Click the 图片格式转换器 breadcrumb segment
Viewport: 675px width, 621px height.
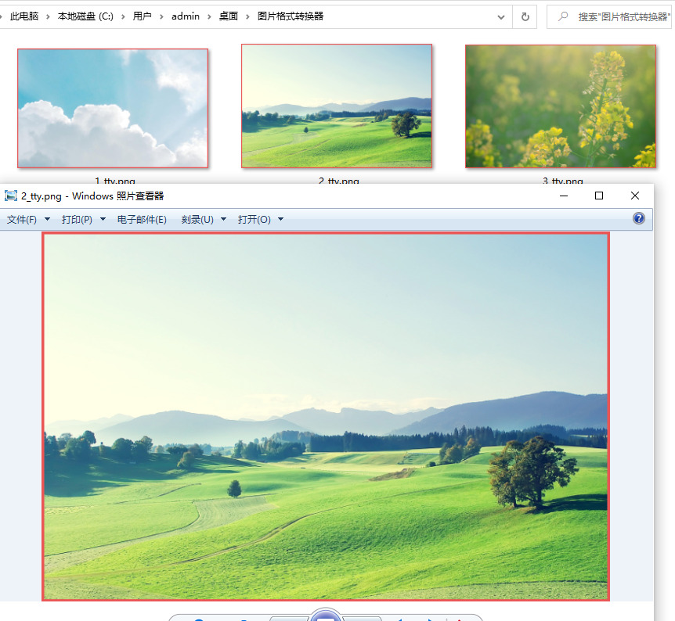pos(291,16)
